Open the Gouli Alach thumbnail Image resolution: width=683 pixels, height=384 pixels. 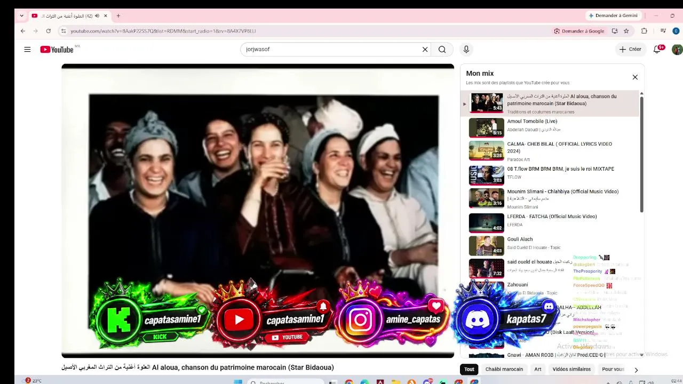(486, 246)
